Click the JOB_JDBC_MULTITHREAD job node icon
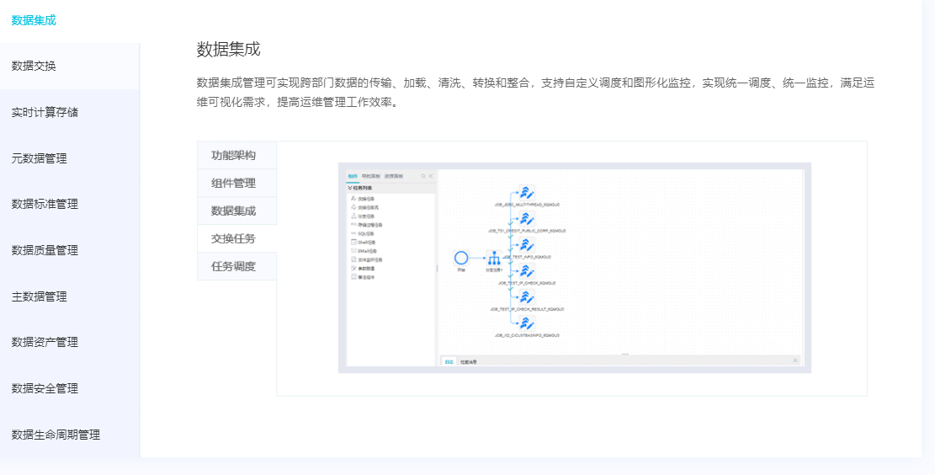Image resolution: width=935 pixels, height=475 pixels. tap(527, 192)
